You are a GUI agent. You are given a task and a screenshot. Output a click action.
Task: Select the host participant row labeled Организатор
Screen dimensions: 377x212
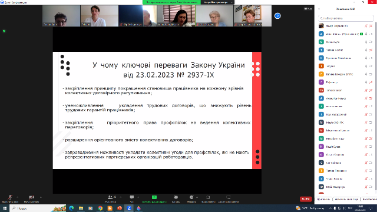[346, 34]
